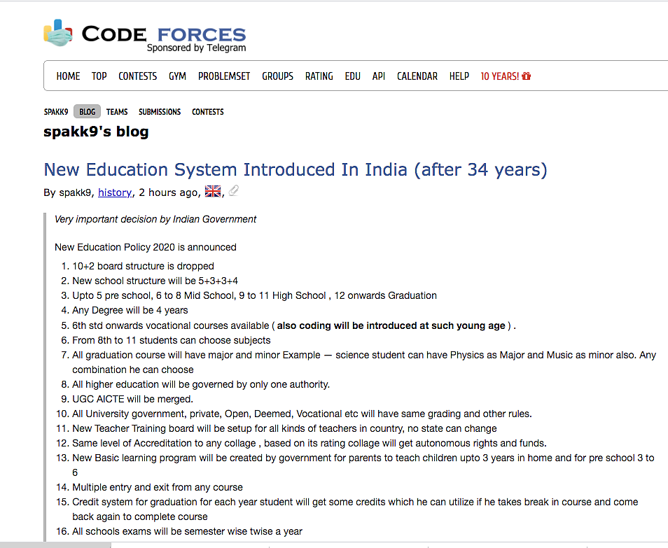
Task: Open the CONTESTS main menu item
Action: click(138, 76)
